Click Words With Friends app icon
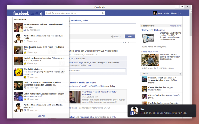The image size is (199, 124). [18, 72]
